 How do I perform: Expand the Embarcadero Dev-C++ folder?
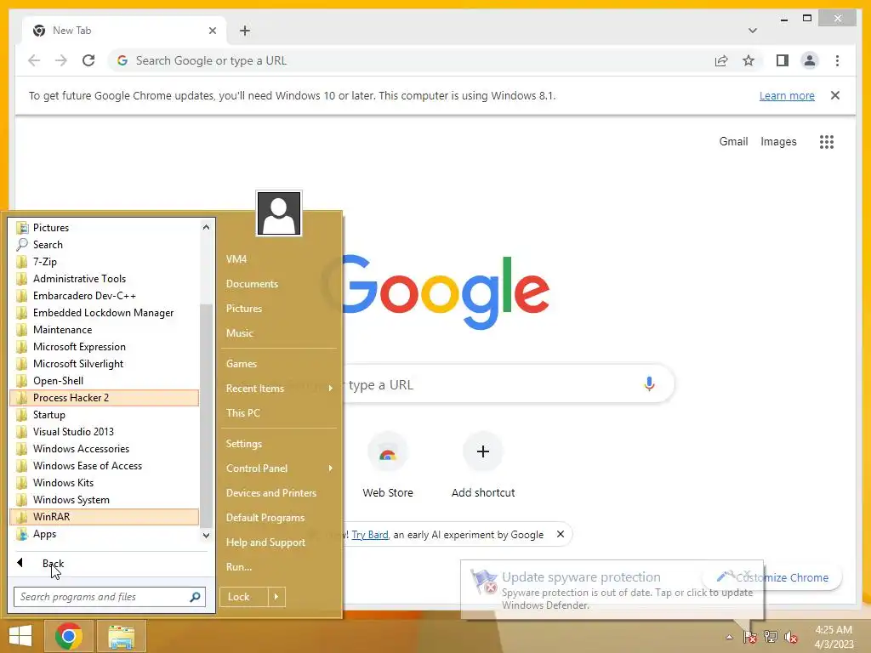tap(105, 295)
